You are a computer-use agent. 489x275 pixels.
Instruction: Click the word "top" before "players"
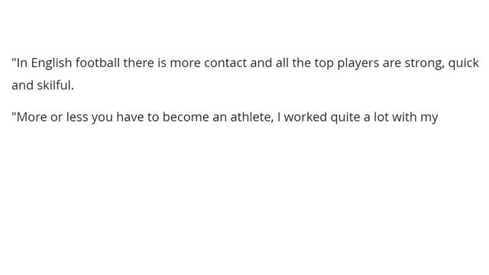tap(324, 64)
